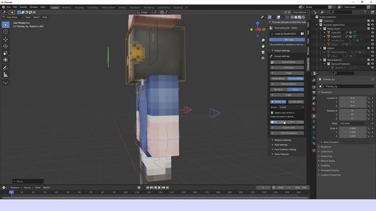Click the Z axis on navigation gizmo

[257, 23]
